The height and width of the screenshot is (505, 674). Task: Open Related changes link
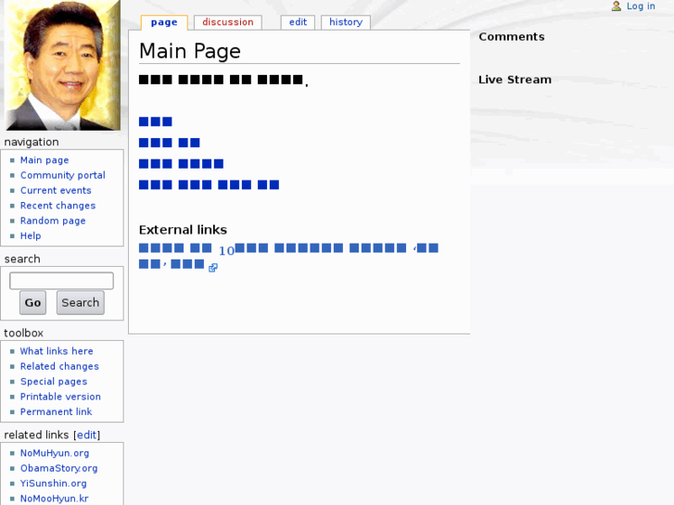59,367
